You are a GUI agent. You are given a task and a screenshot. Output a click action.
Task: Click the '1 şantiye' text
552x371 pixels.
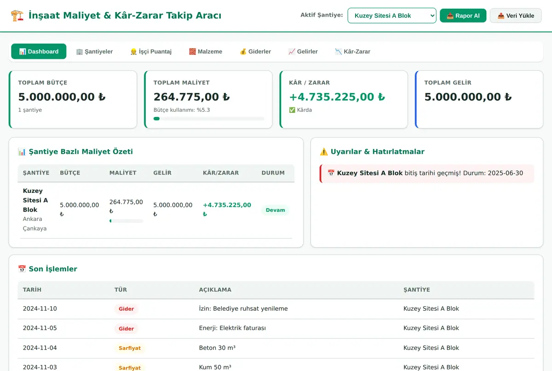[30, 110]
